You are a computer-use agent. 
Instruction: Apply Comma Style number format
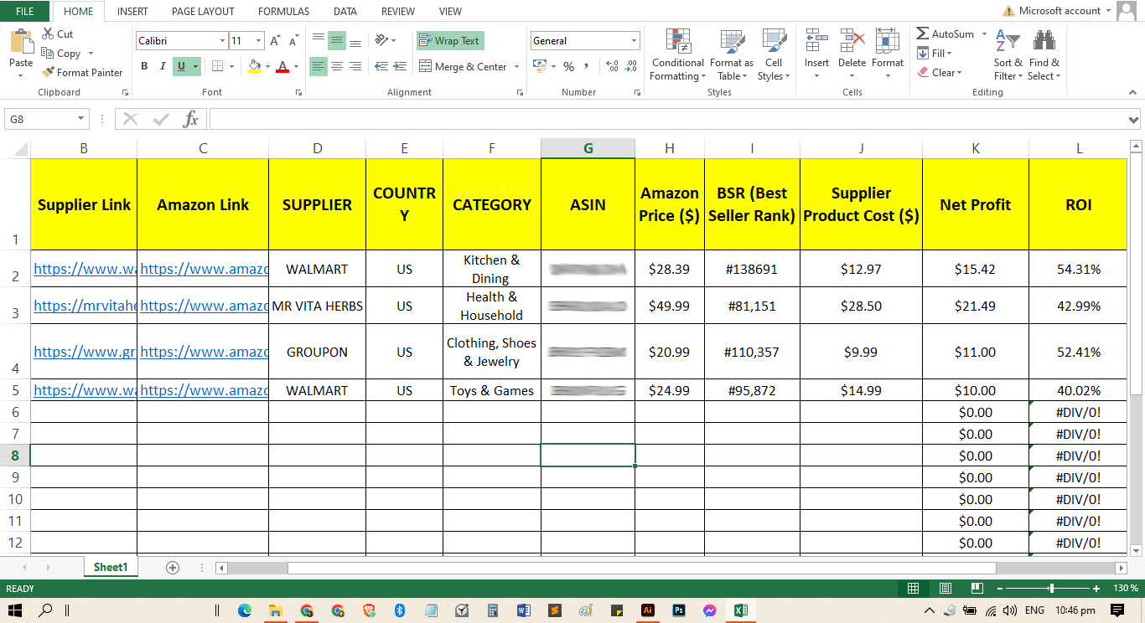tap(588, 66)
